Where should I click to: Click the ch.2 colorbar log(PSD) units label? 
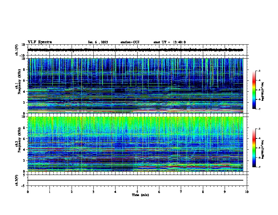[x=263, y=150]
